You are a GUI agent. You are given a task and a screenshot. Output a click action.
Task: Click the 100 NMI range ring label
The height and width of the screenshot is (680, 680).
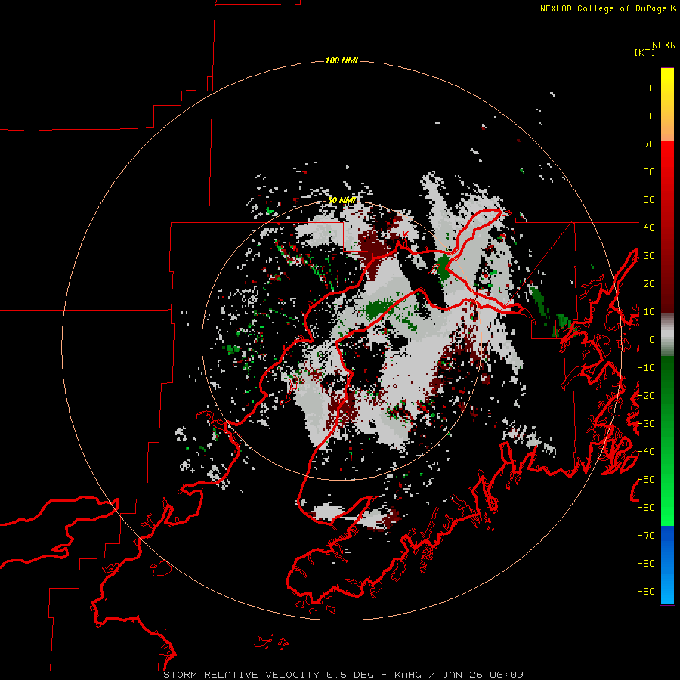point(342,60)
